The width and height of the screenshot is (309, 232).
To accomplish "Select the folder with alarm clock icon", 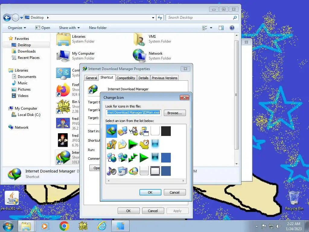I will [x=144, y=144].
